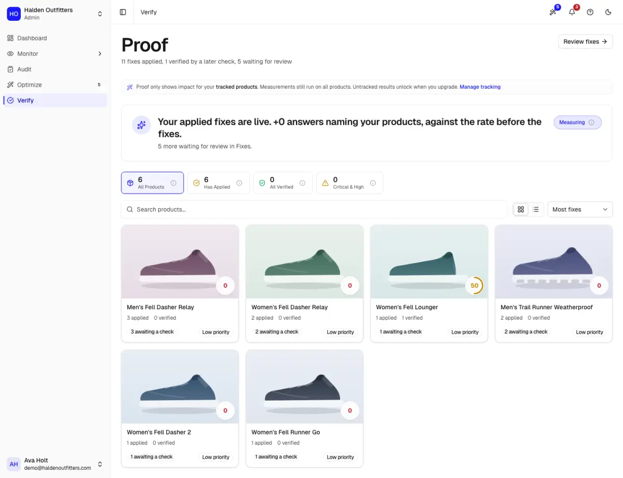The image size is (623, 478).
Task: Click the warning triangle in Critical & High
Action: click(326, 183)
